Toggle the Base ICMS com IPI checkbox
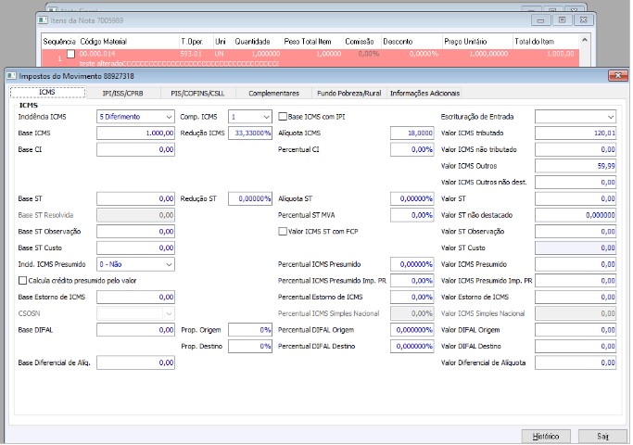Viewport: 633px width, 445px height. [283, 117]
